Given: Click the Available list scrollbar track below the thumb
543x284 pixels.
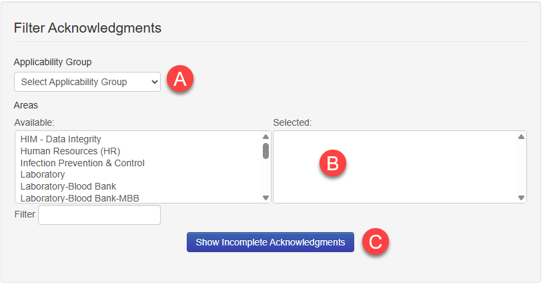Looking at the screenshot, I should [x=265, y=177].
